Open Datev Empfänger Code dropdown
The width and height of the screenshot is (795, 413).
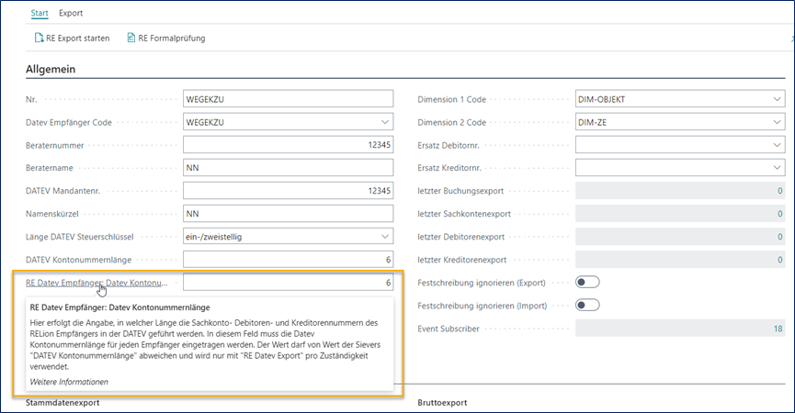point(383,122)
